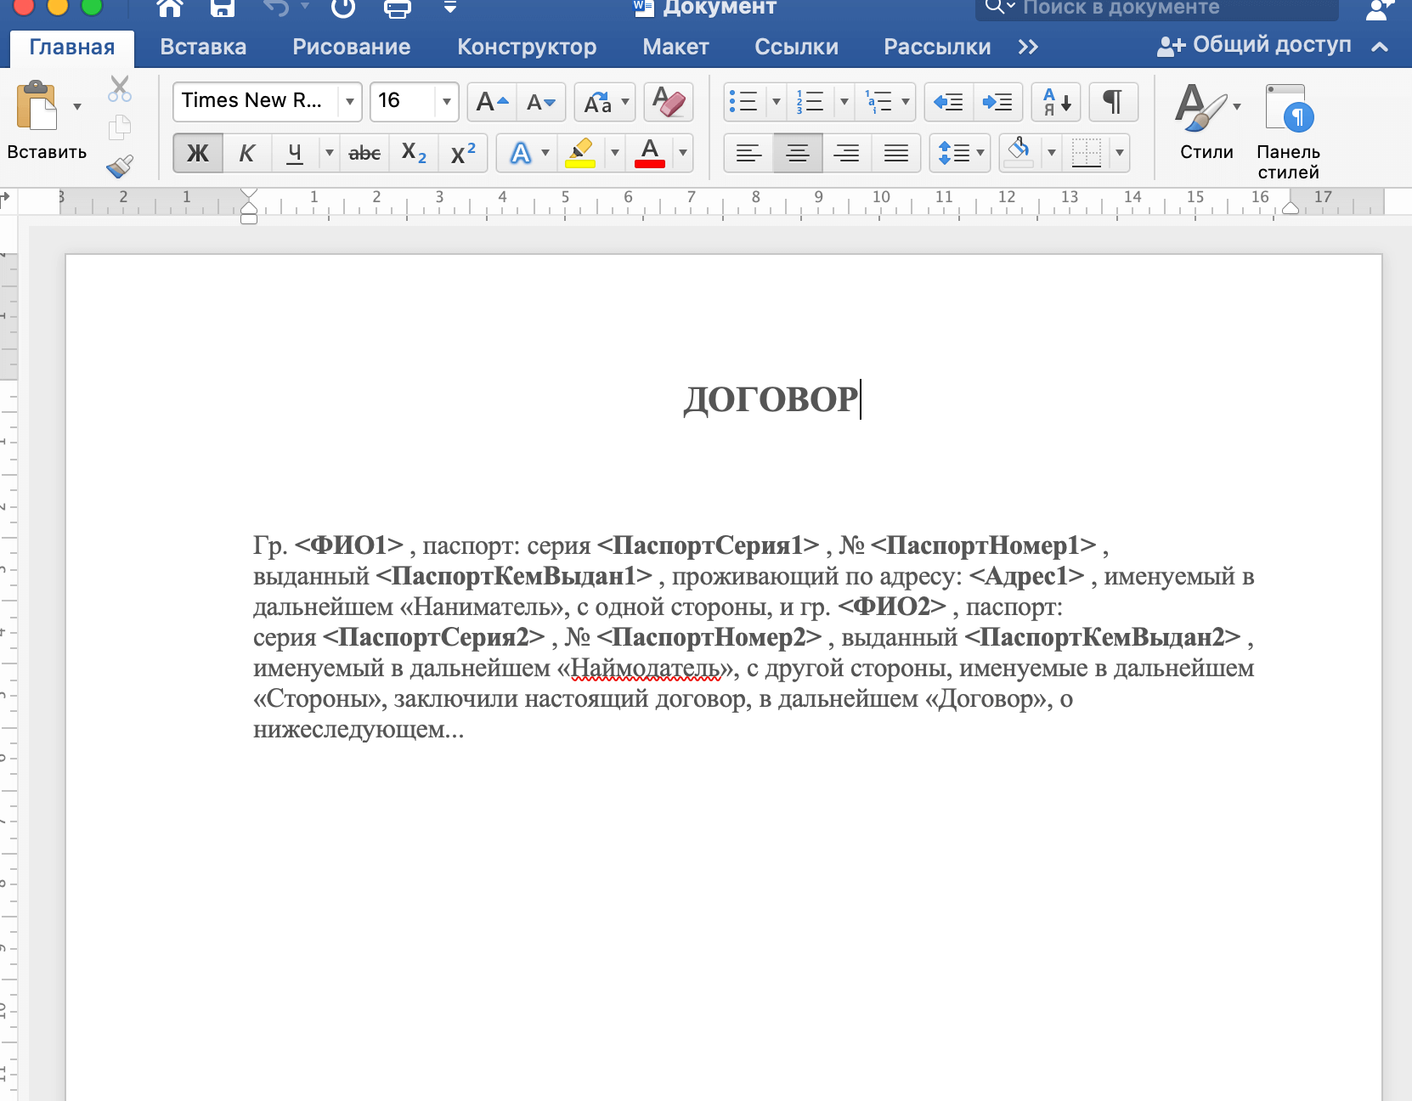Screen dimensions: 1412x1101
Task: Apply subscript formatting
Action: click(x=414, y=153)
